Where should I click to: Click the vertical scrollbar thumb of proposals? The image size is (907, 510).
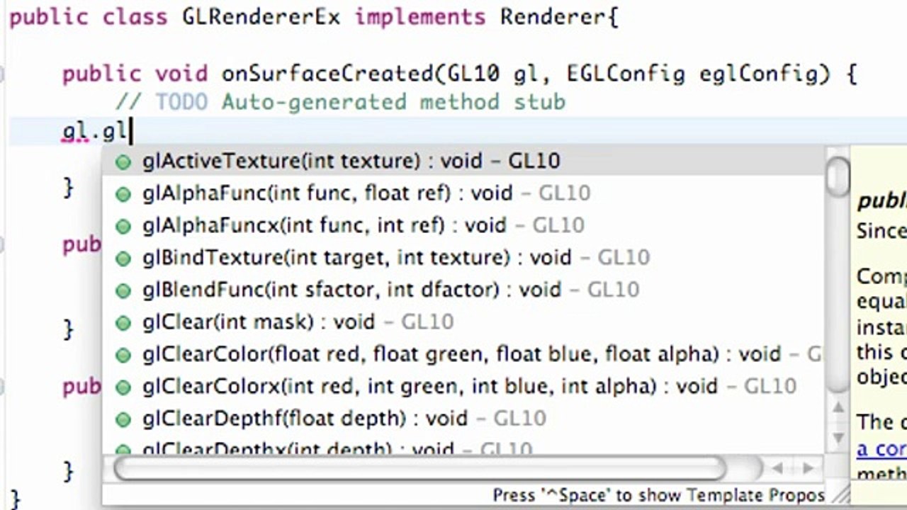[838, 177]
